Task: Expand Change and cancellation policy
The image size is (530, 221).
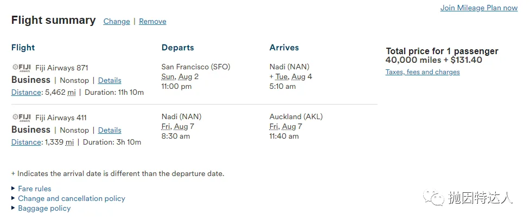Action: (71, 198)
